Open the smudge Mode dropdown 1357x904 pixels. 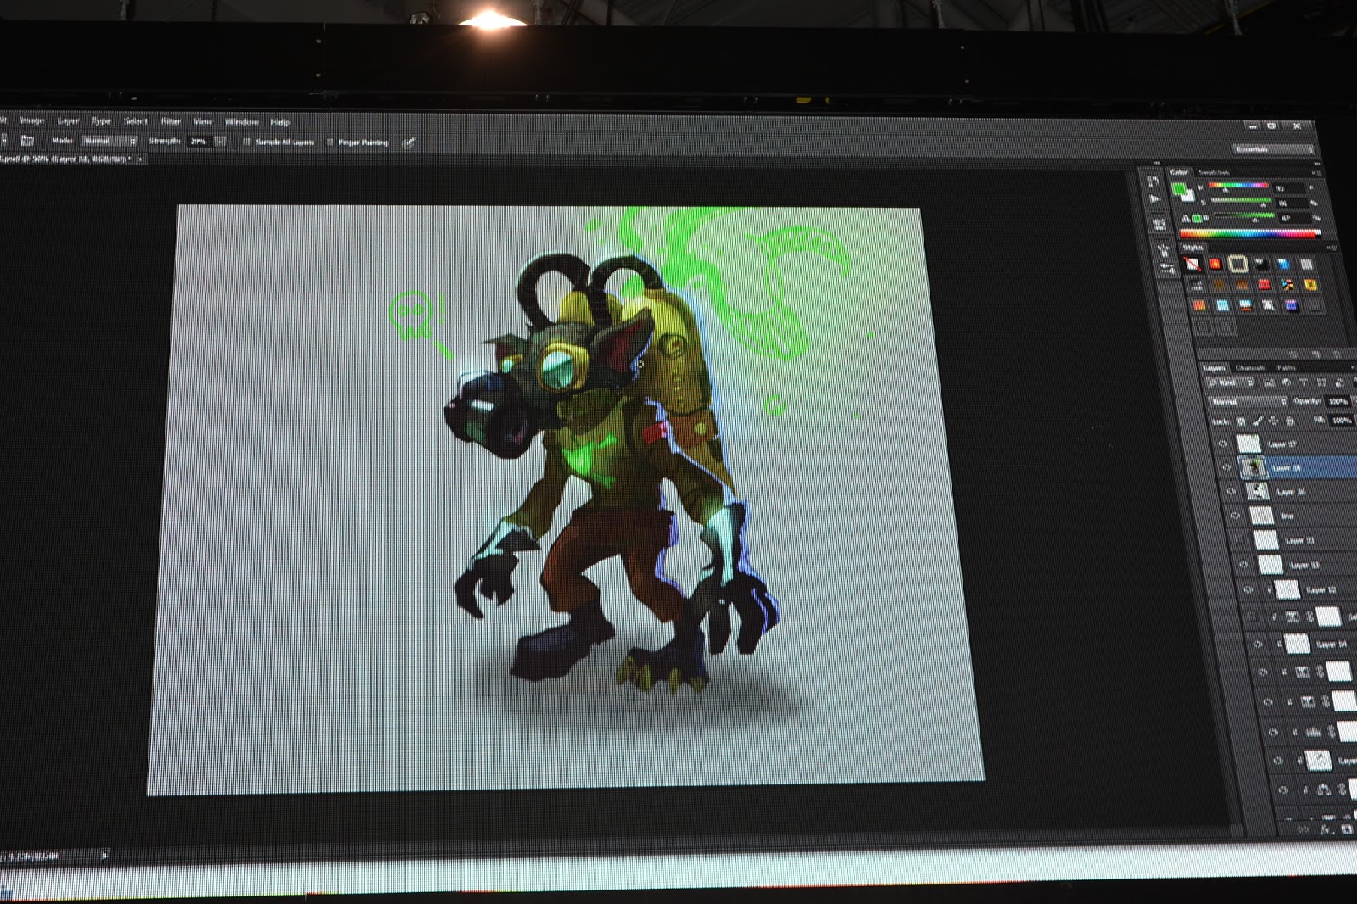[109, 141]
